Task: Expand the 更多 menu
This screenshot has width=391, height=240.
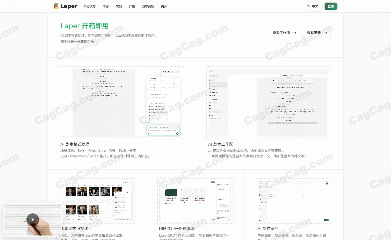Action: coord(164,6)
